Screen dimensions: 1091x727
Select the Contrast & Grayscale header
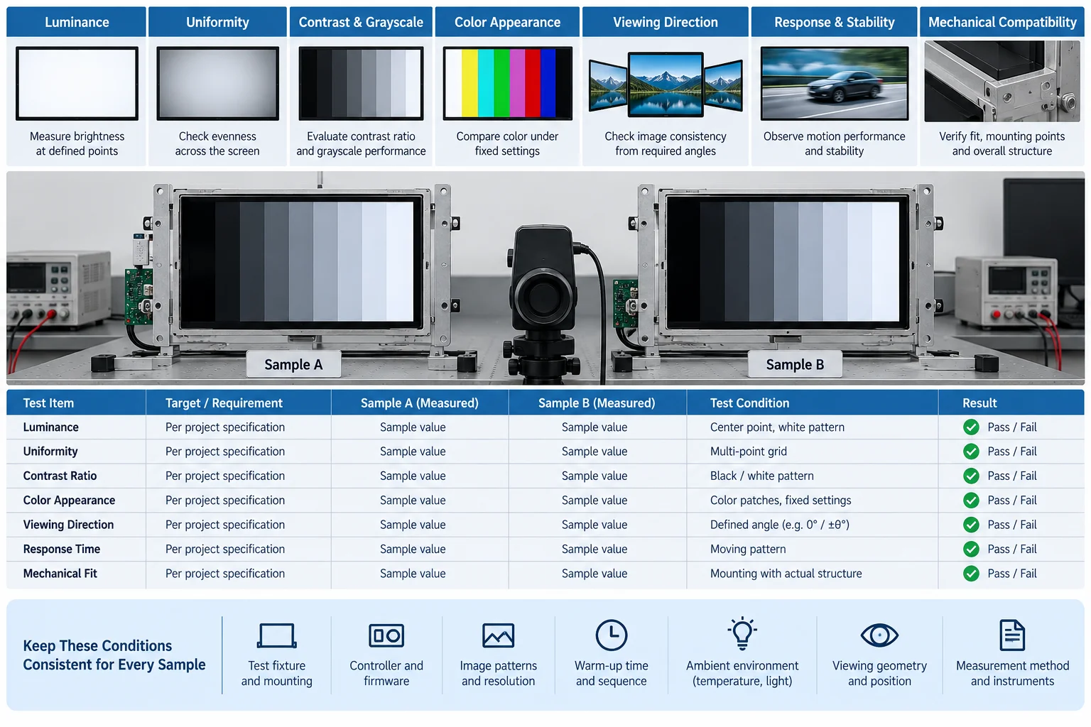pos(361,22)
